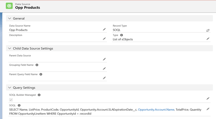Collapse the General section

[9, 18]
